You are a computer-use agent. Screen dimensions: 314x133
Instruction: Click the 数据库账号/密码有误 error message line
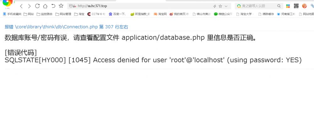130,37
